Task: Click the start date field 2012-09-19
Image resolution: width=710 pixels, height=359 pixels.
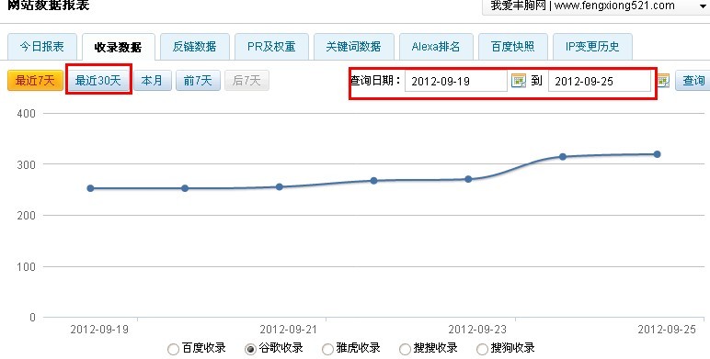Action: click(x=456, y=81)
